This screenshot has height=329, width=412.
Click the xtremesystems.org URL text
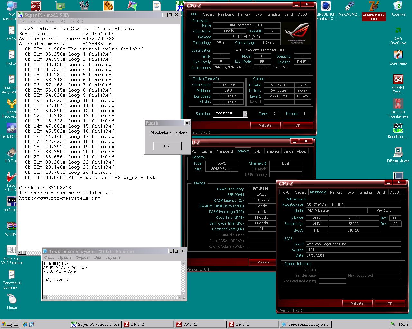click(61, 198)
